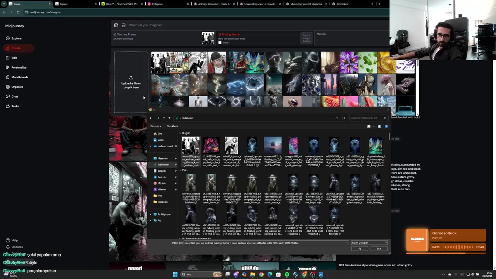Screen dimensions: 496x279
Task: Expand address bar history dropdown
Action: 337,118
